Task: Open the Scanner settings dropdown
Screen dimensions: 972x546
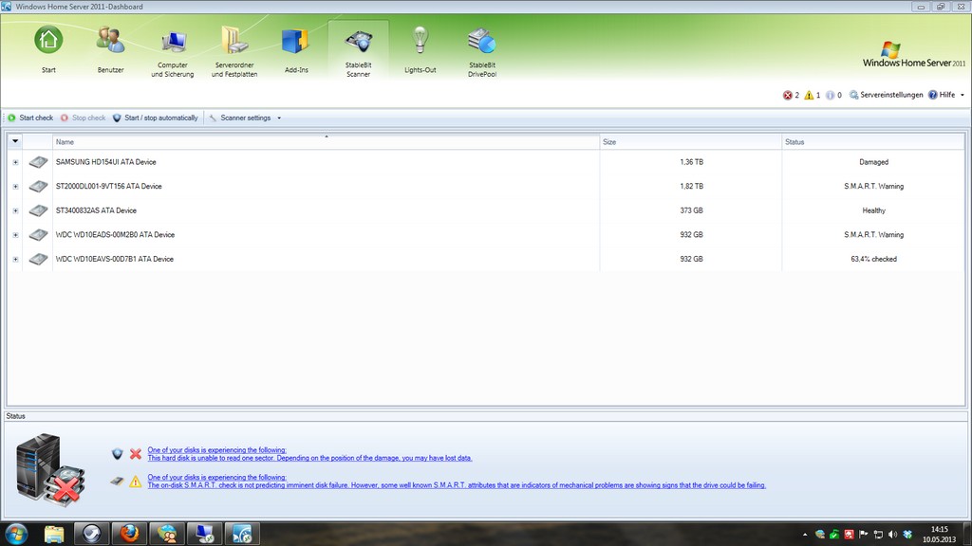Action: coord(245,118)
